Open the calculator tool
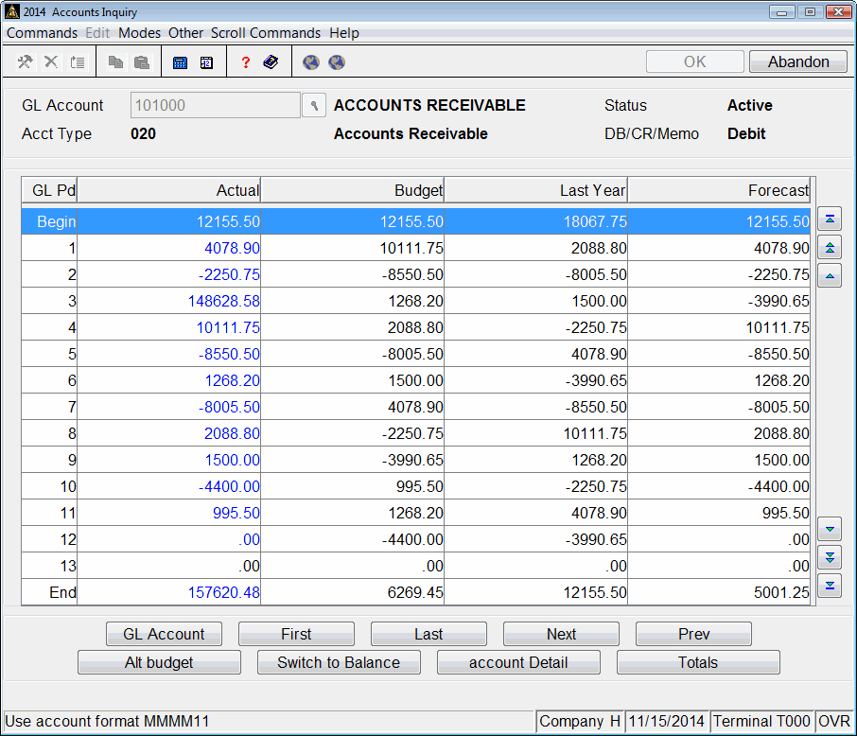Screen dimensions: 857x736 pos(180,62)
